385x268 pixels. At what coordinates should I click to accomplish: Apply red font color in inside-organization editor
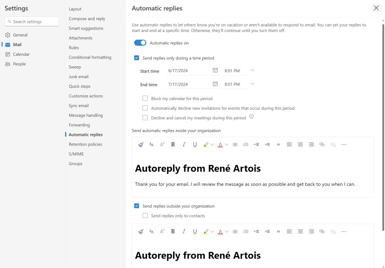(220, 145)
